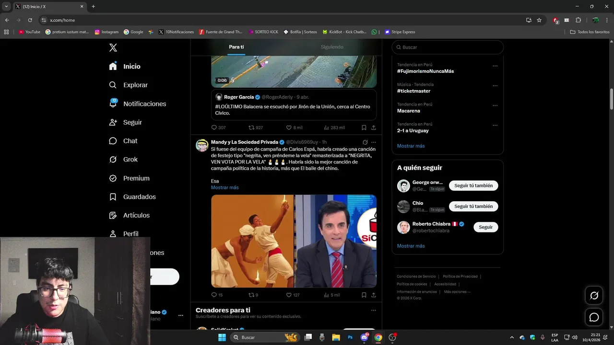Screen dimensions: 614x345
Task: Open Premium in the sidebar
Action: click(130, 178)
